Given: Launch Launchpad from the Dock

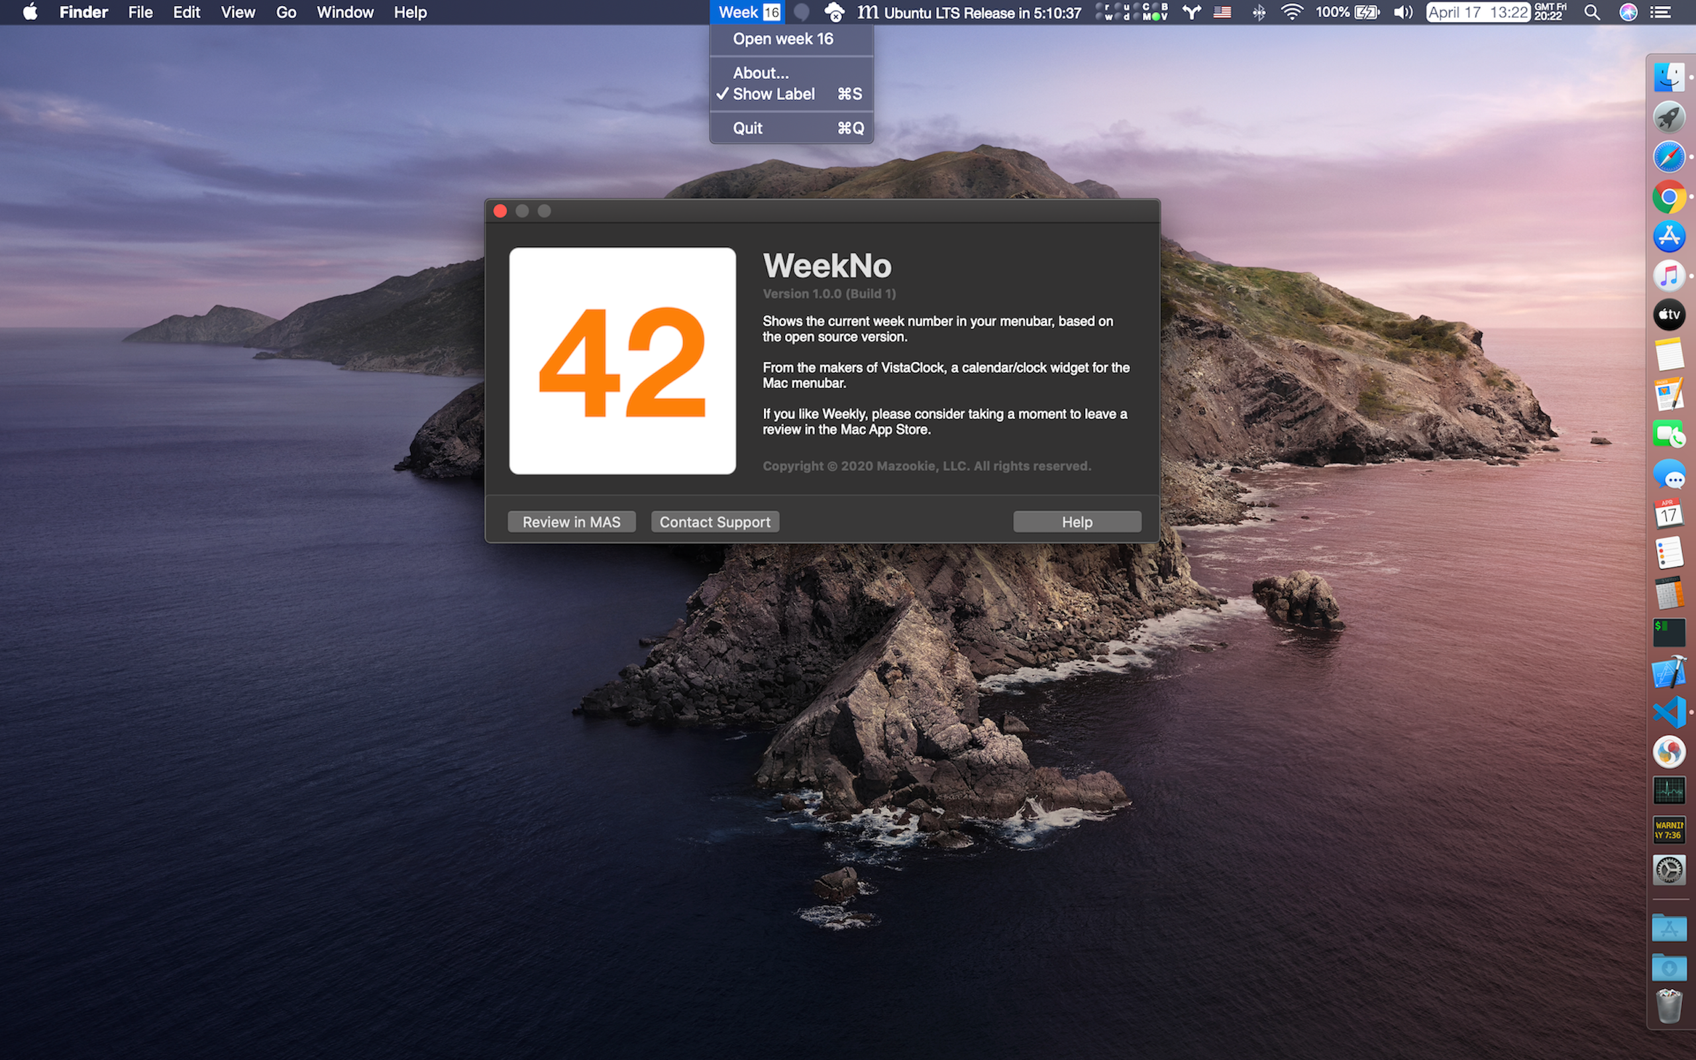Looking at the screenshot, I should 1669,117.
